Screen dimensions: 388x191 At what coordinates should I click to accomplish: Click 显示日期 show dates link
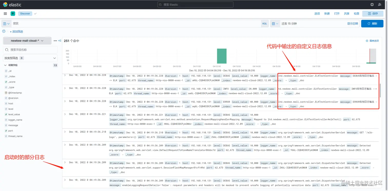[353, 24]
